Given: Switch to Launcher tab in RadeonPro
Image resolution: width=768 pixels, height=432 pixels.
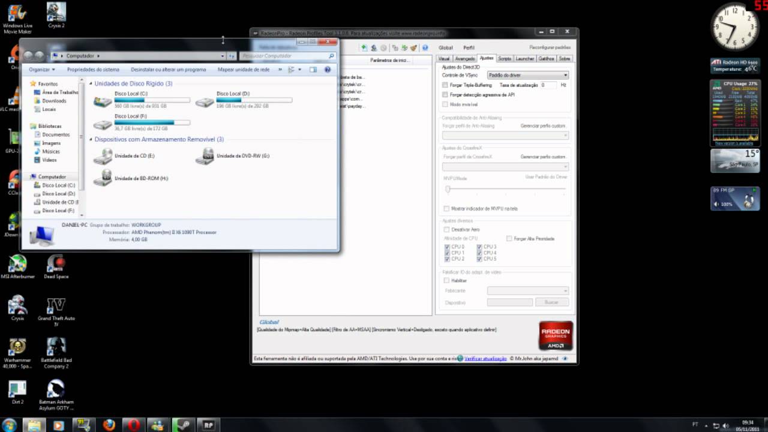Looking at the screenshot, I should click(525, 59).
